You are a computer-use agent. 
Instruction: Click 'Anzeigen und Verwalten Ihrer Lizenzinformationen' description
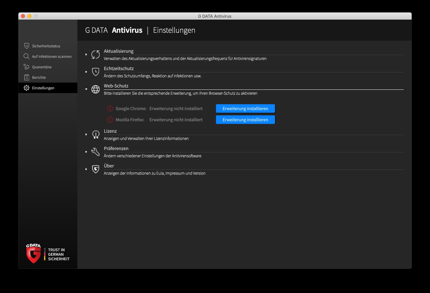(146, 139)
